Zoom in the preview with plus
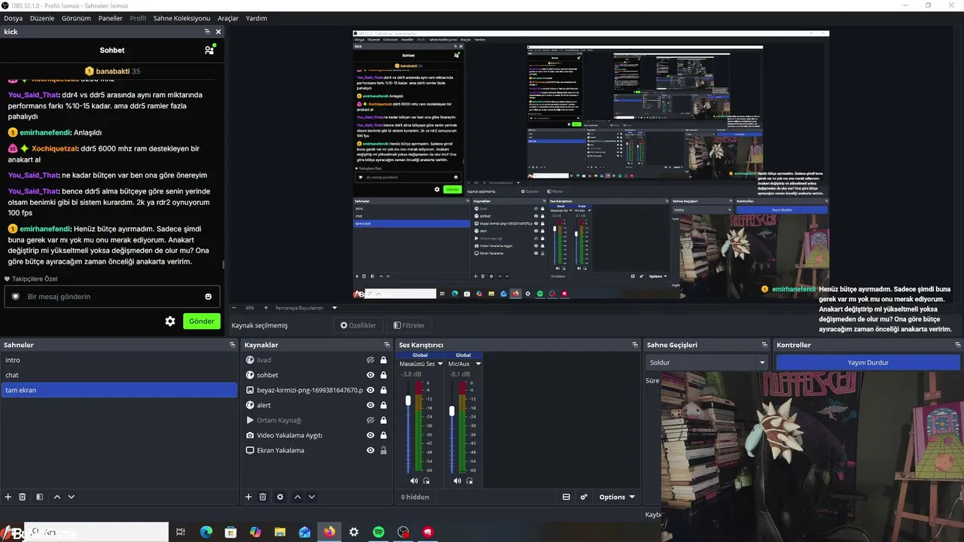964x542 pixels. (x=266, y=308)
